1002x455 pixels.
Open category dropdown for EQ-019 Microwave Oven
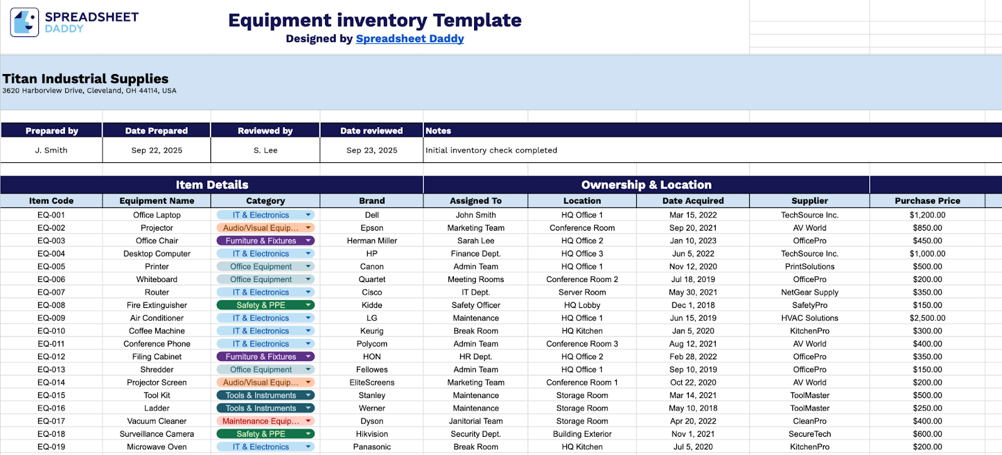coord(308,447)
